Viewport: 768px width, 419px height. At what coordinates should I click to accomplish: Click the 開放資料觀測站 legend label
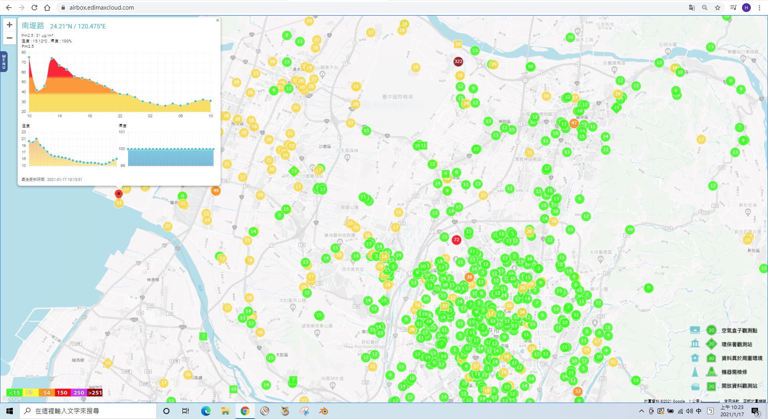coord(739,386)
